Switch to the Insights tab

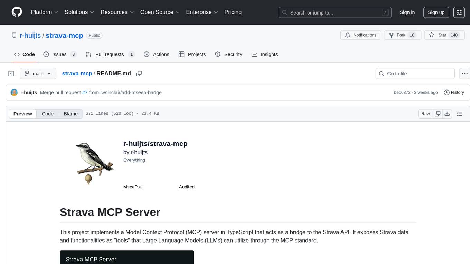pyautogui.click(x=265, y=54)
